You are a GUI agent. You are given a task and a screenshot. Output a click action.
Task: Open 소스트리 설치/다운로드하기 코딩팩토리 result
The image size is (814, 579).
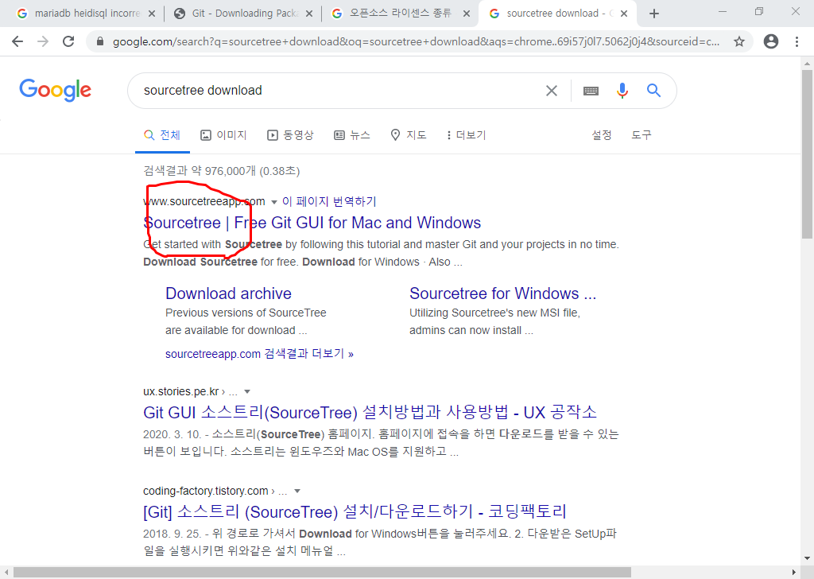[x=355, y=512]
